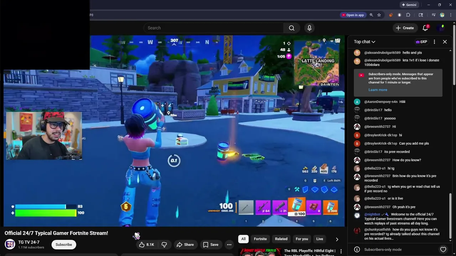
Task: Open the notifications bell
Action: coord(425,28)
